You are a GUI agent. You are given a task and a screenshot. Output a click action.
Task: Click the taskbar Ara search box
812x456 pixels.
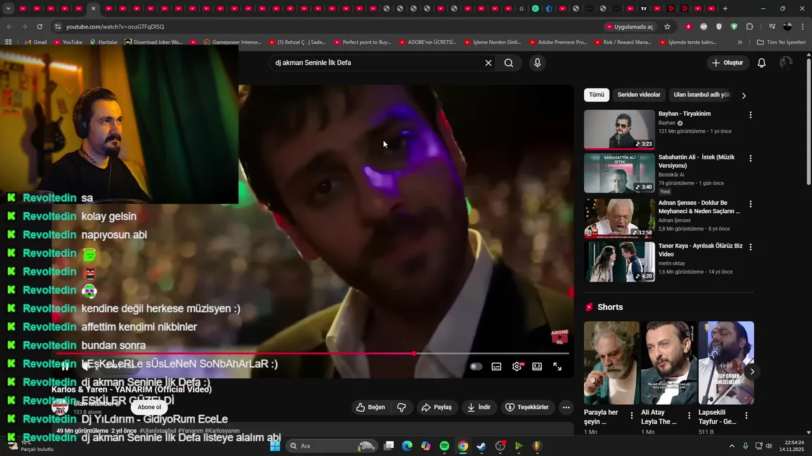(332, 446)
